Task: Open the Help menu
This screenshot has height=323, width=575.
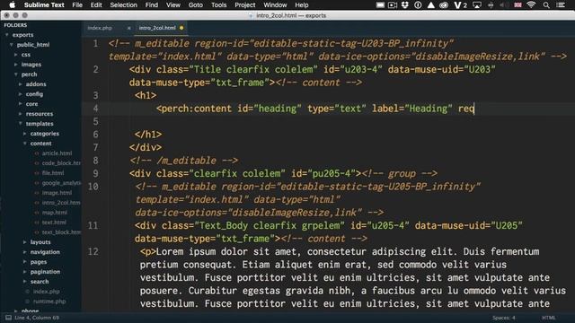Action: (302, 4)
